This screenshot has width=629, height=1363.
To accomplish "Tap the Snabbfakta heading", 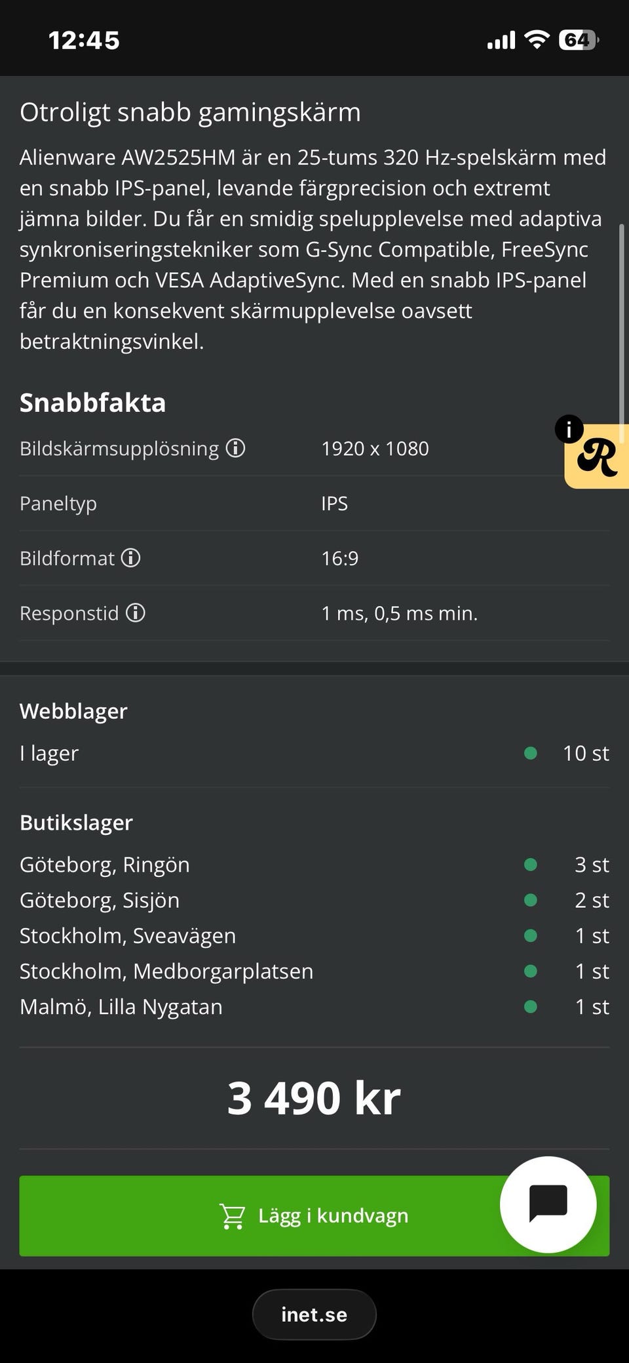I will tap(92, 402).
